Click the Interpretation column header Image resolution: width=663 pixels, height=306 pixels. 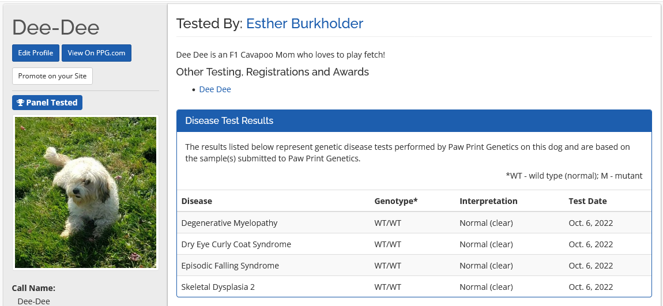[488, 201]
